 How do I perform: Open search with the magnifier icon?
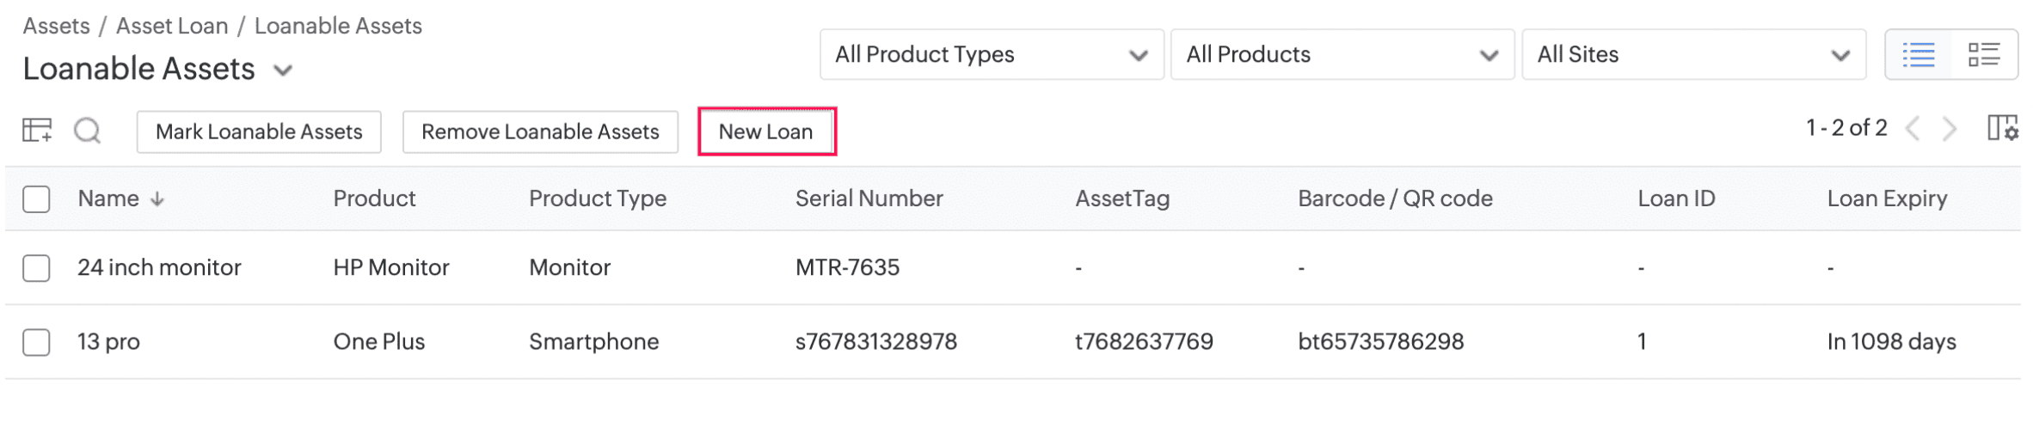pos(87,131)
